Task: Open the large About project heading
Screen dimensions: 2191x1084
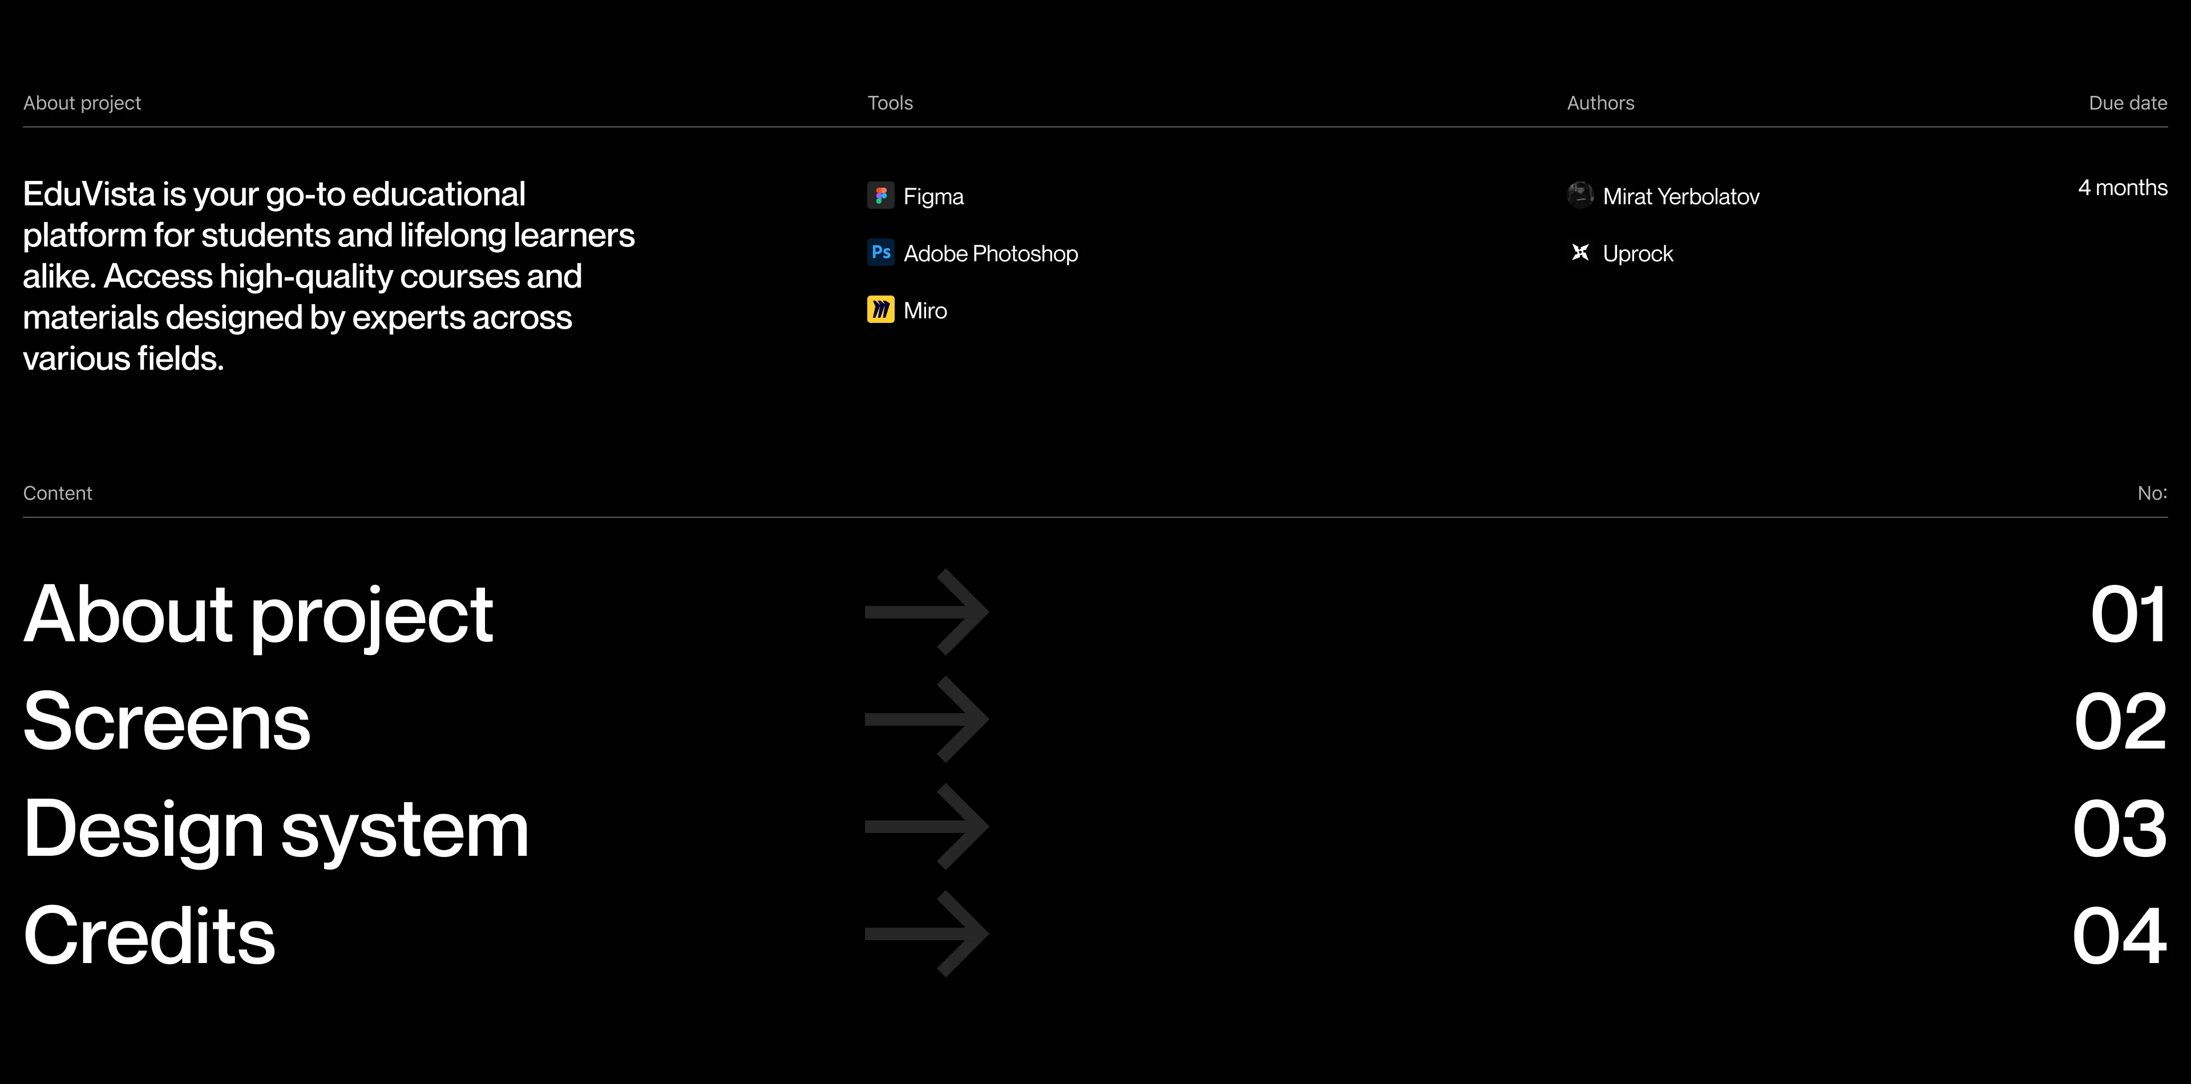Action: (258, 616)
